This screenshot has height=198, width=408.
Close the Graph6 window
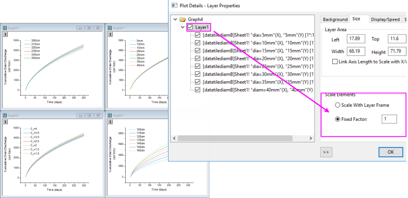click(98, 115)
